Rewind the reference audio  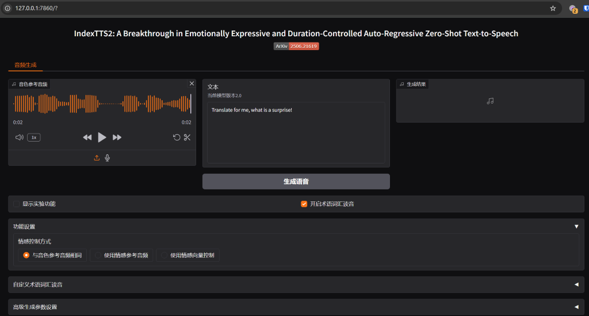pos(87,138)
